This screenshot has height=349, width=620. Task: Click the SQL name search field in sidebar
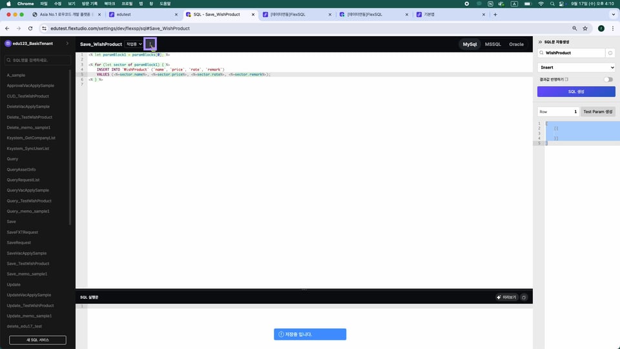coord(37,60)
